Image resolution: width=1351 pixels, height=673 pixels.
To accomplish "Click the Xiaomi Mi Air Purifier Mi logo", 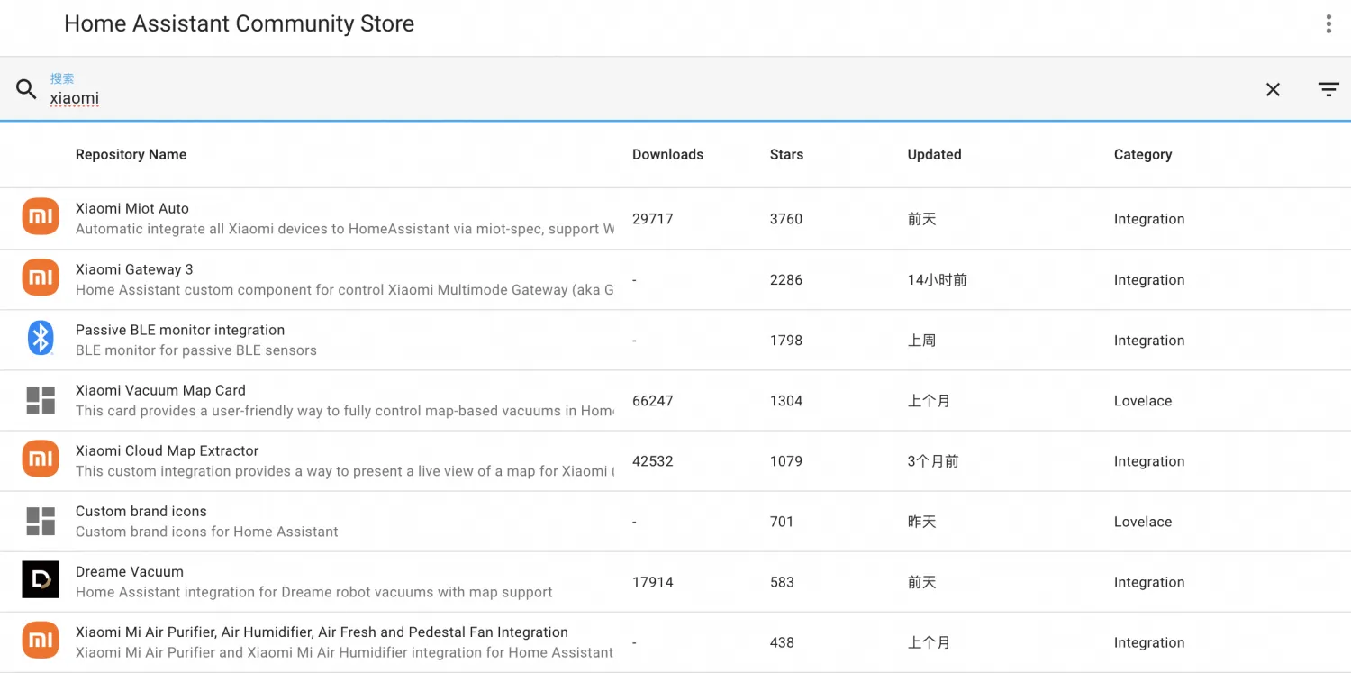I will click(41, 640).
